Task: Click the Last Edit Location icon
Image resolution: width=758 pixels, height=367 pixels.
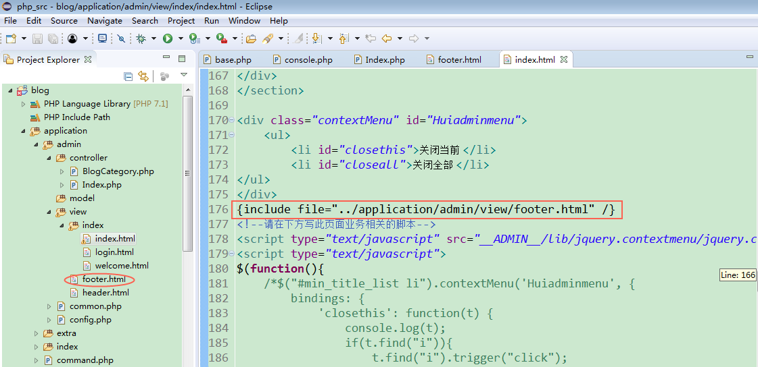Action: [371, 38]
